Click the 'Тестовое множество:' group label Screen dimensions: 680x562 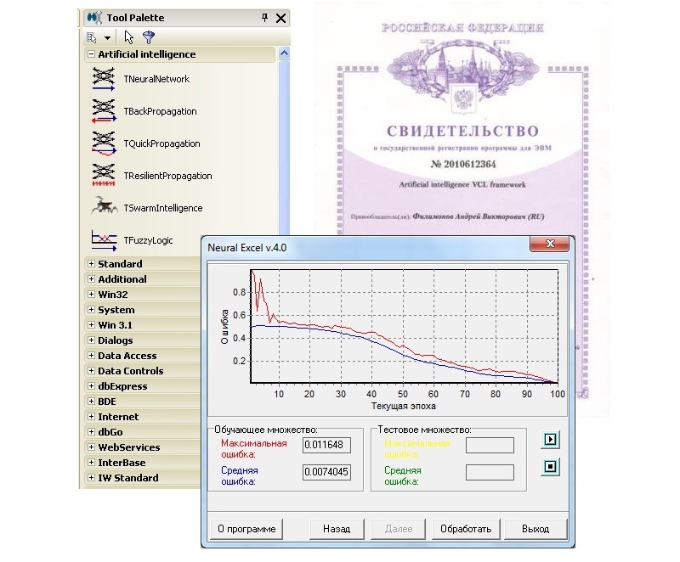(x=424, y=430)
